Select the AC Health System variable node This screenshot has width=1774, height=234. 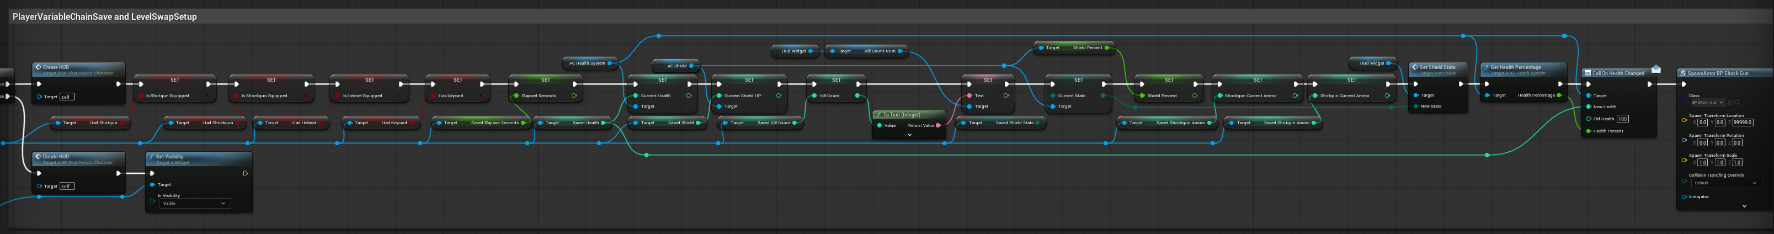tap(590, 63)
